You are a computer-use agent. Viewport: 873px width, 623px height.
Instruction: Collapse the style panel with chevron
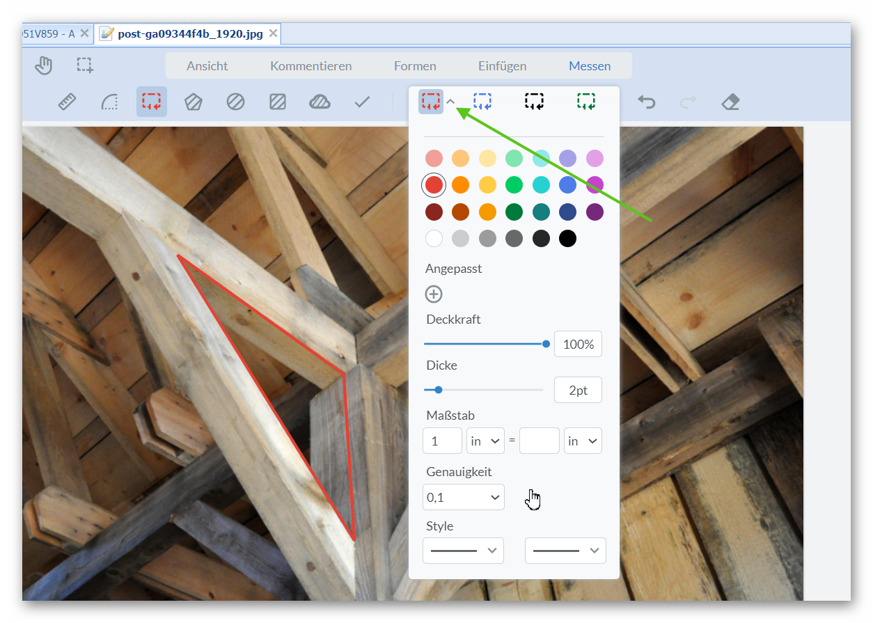(x=450, y=102)
